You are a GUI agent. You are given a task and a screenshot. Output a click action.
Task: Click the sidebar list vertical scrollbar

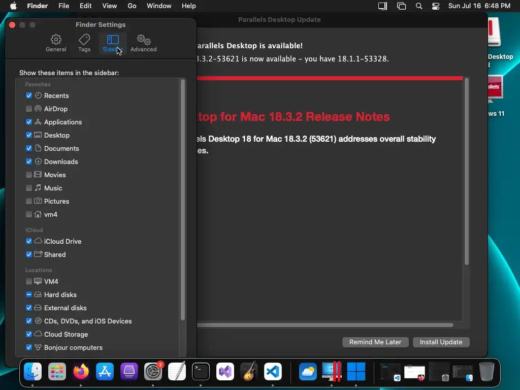[x=182, y=200]
